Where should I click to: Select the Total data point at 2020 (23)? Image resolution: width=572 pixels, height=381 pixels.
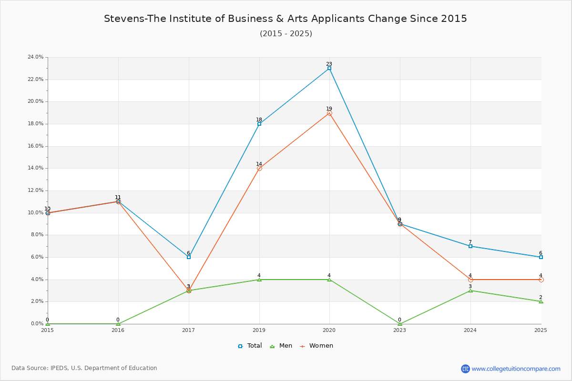[329, 68]
